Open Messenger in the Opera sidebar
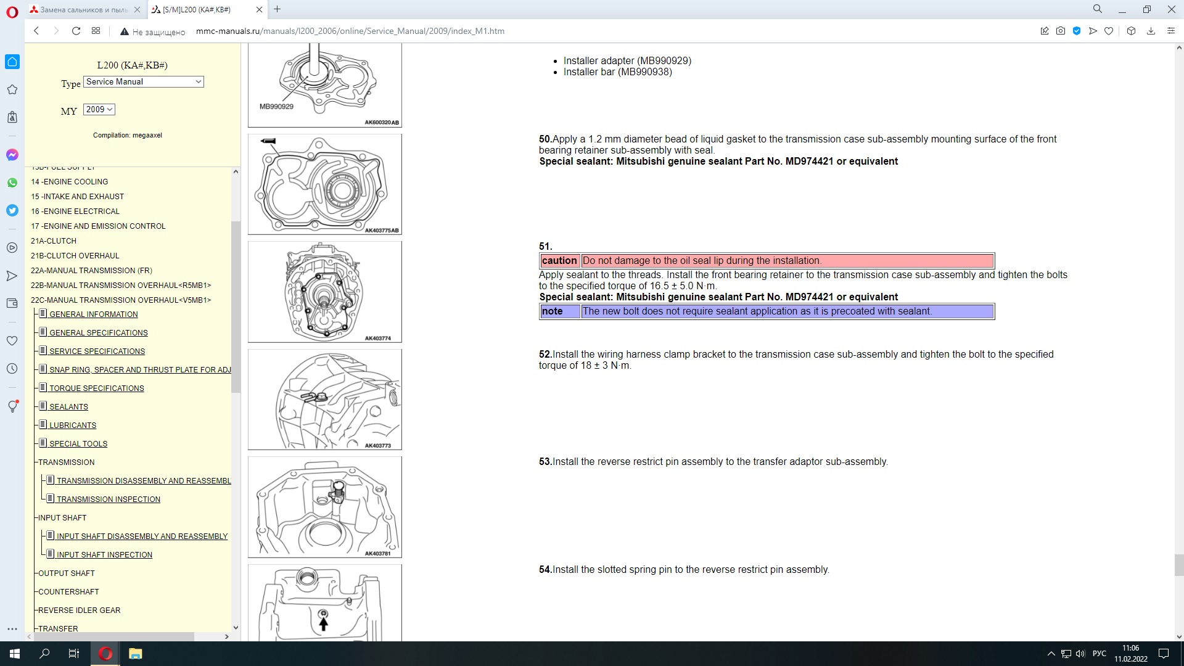Viewport: 1184px width, 666px height. [12, 155]
